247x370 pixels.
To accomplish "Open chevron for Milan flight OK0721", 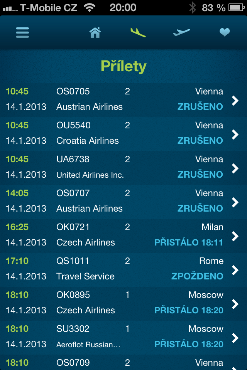I will tap(235, 236).
